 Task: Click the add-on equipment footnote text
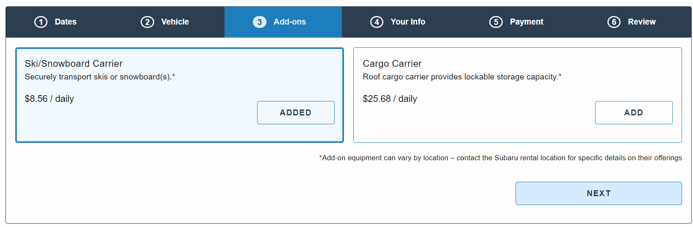point(500,158)
